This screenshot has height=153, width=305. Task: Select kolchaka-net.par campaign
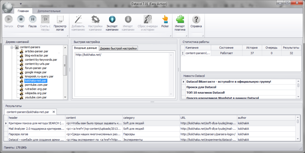click(x=36, y=80)
